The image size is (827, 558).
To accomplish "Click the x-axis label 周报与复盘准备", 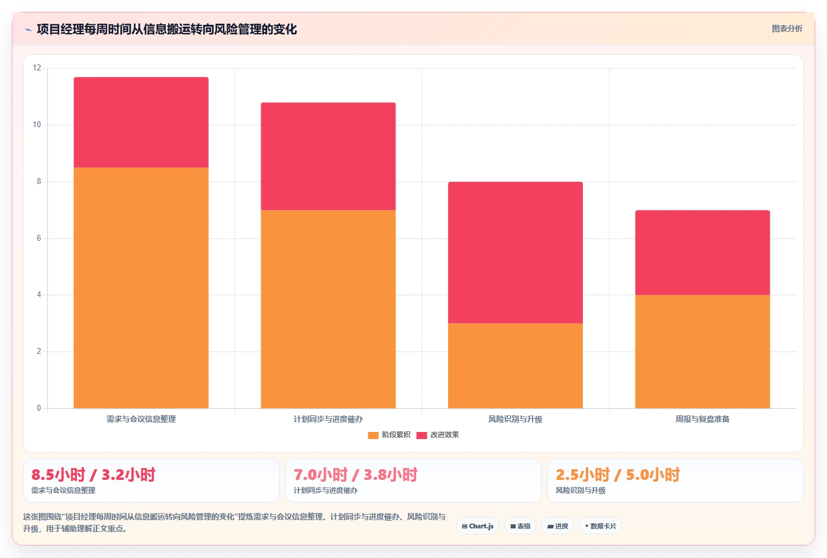I will click(x=702, y=419).
